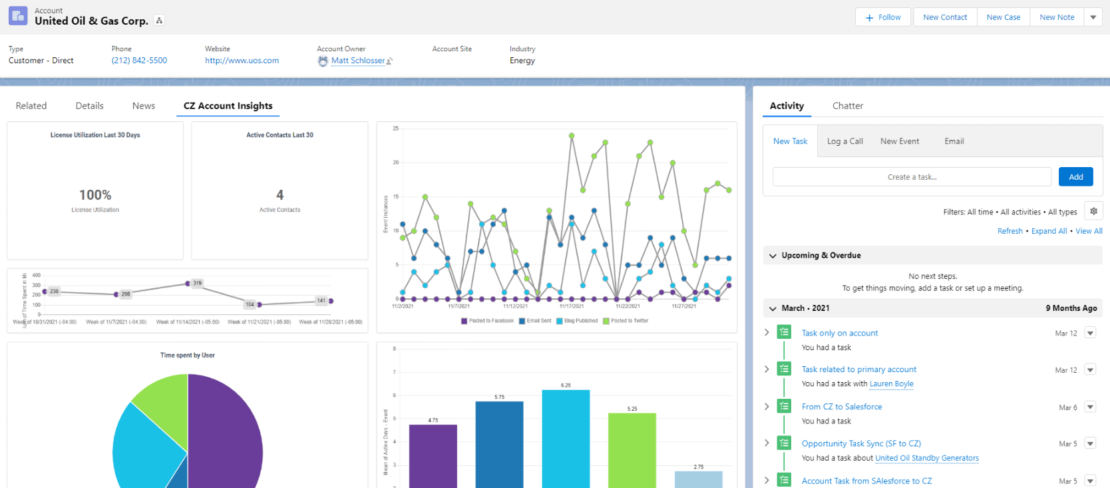Open more actions dropdown next to New Note
The width and height of the screenshot is (1110, 488).
click(x=1093, y=17)
